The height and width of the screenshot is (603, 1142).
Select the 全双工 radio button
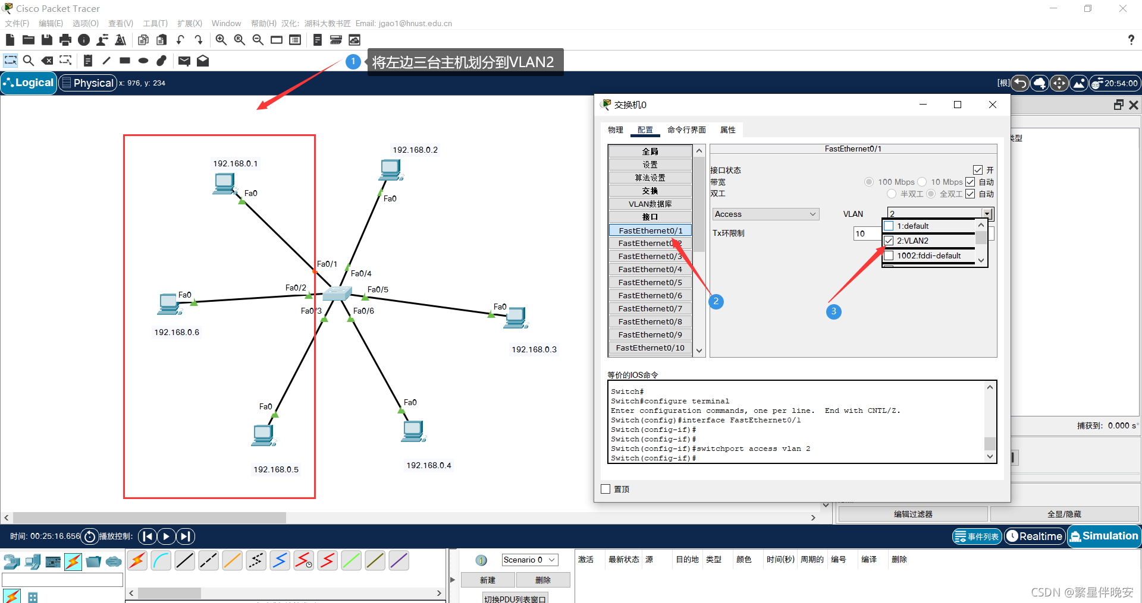point(931,194)
